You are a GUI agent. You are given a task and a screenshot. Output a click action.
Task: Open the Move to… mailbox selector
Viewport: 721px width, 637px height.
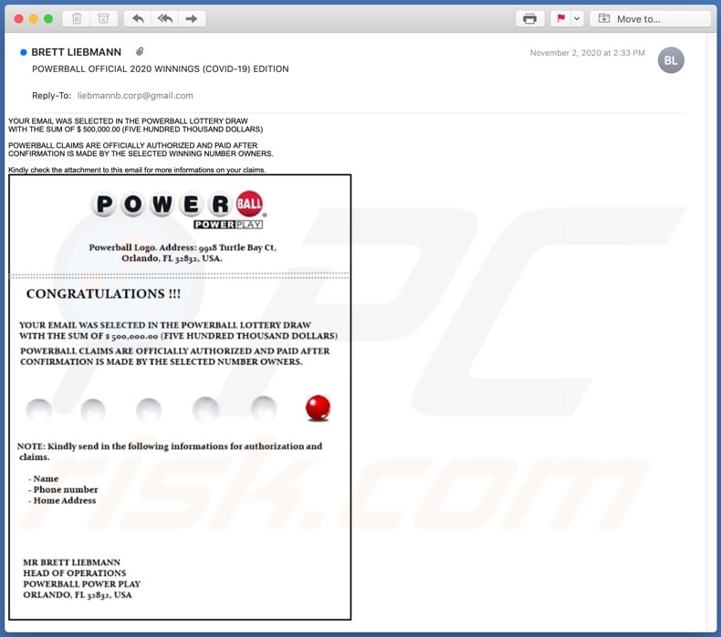[650, 19]
